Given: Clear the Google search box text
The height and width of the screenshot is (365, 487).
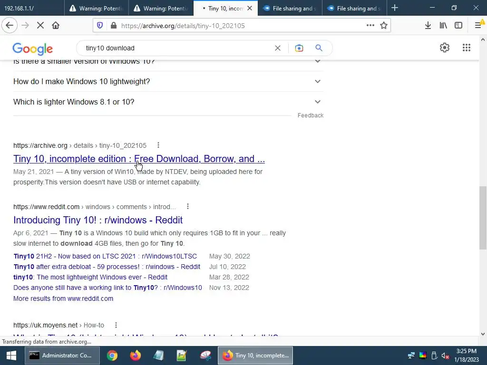Looking at the screenshot, I should (278, 48).
